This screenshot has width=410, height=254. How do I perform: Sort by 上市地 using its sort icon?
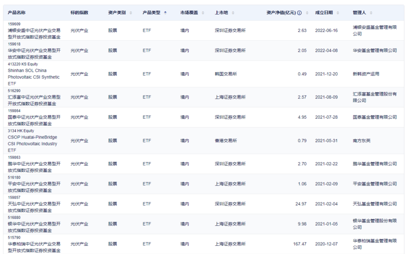pos(233,13)
